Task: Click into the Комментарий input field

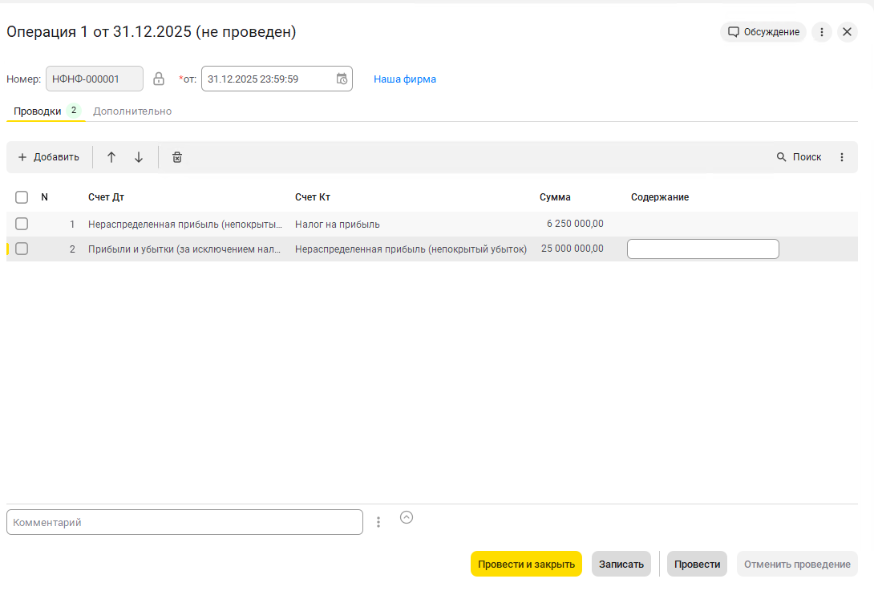Action: 184,522
